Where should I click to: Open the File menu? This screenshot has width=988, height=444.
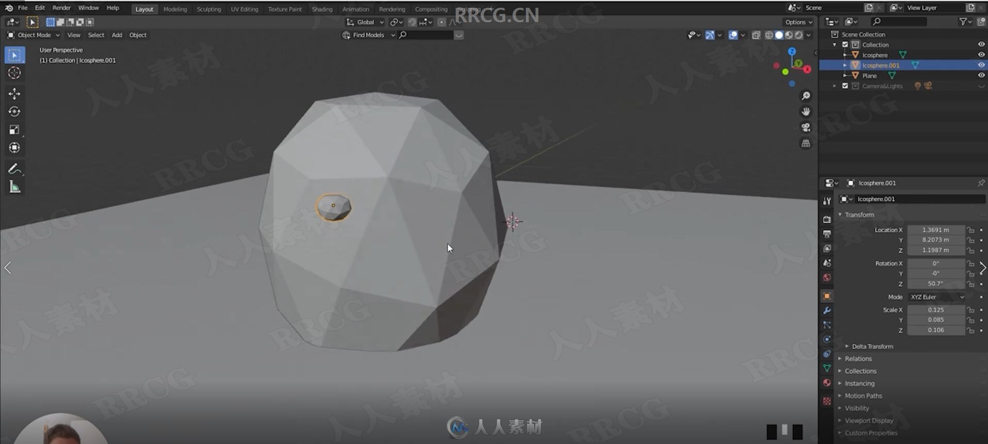tap(23, 8)
